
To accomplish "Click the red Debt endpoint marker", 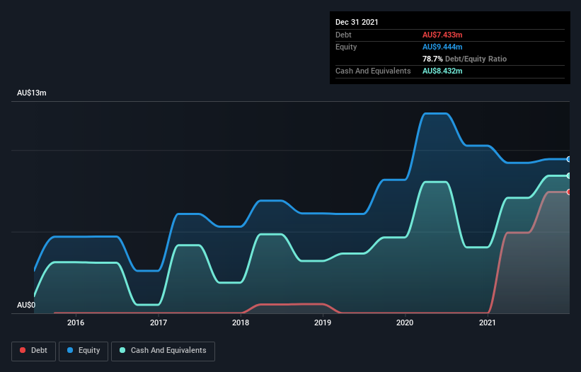I will pyautogui.click(x=569, y=192).
